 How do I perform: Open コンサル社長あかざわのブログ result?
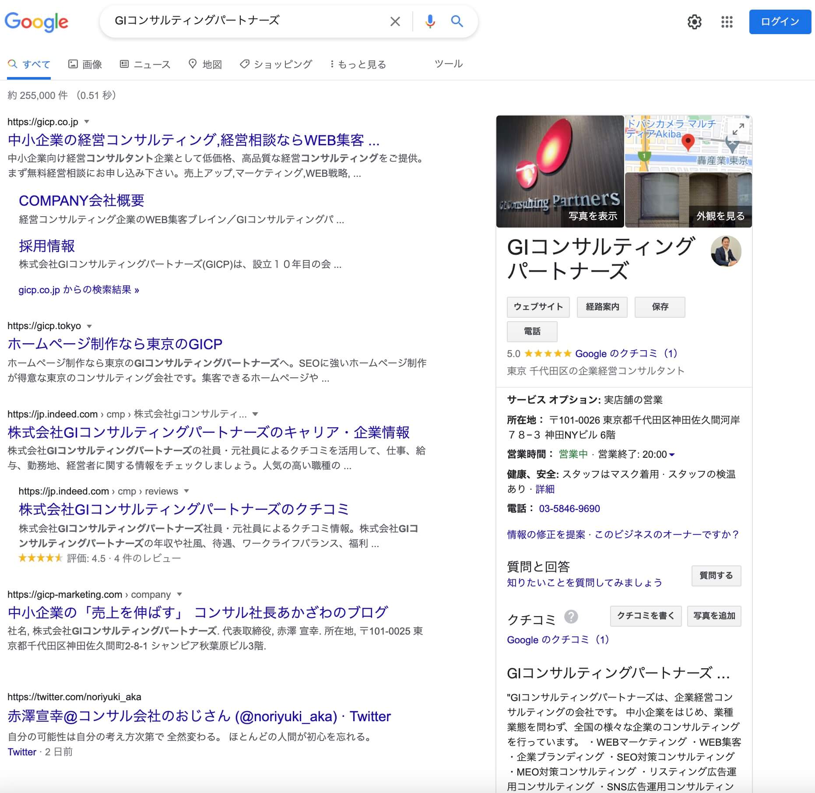[x=198, y=613]
